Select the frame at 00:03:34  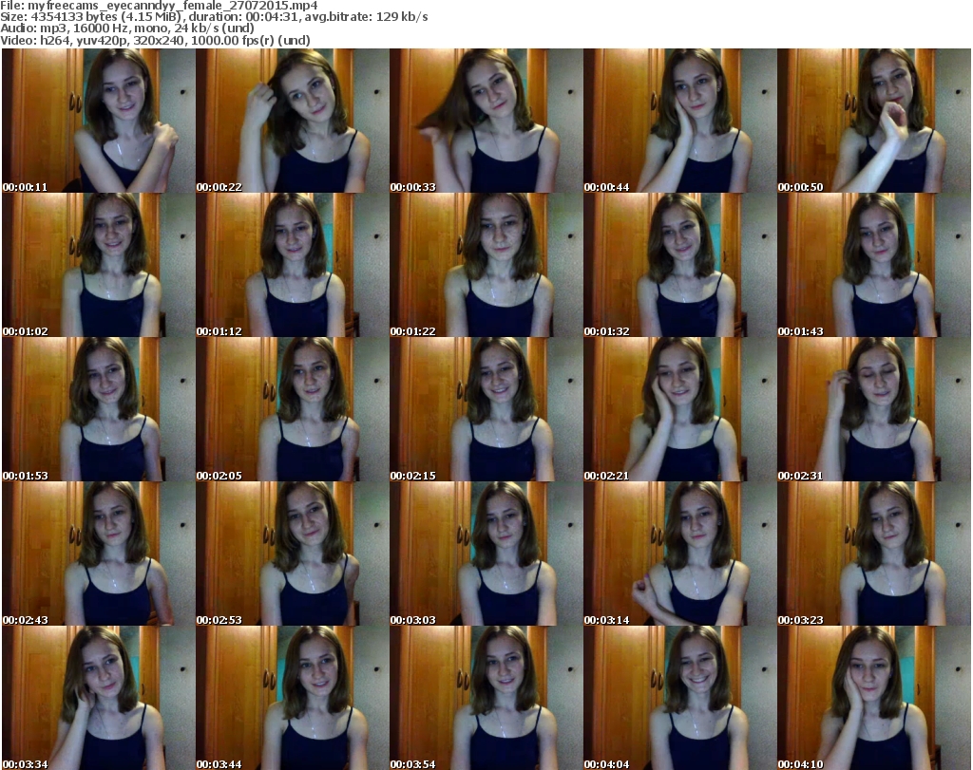coord(99,698)
